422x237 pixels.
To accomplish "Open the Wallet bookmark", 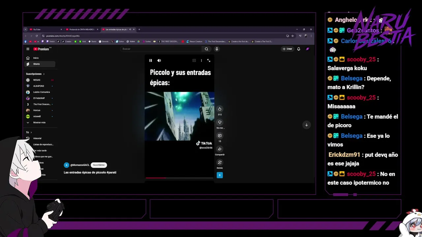I will [131, 41].
